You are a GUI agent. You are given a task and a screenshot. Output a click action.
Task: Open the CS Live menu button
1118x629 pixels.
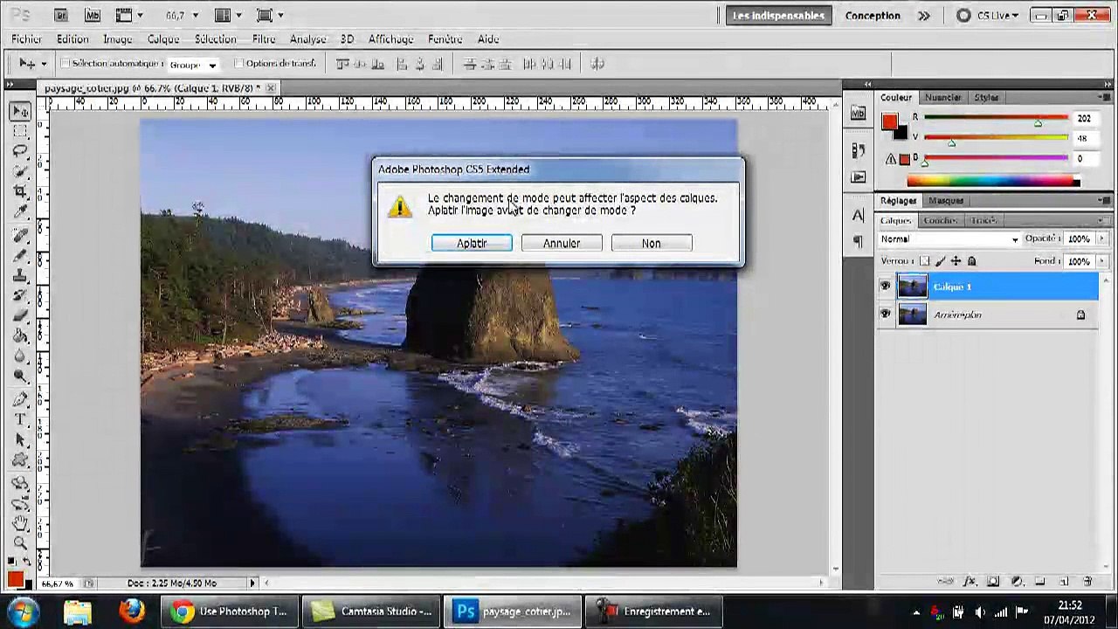click(987, 16)
